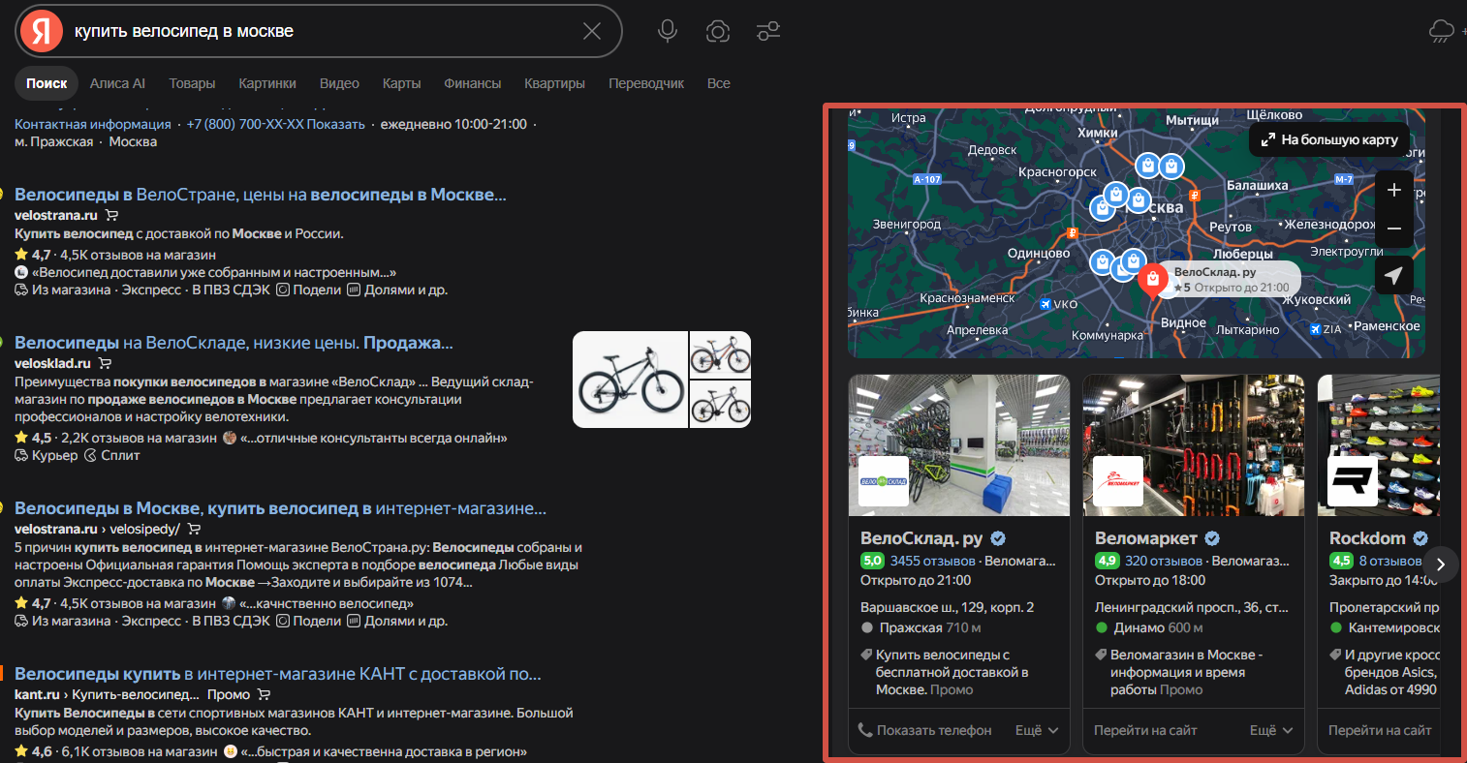Zoom out on the map

1394,229
